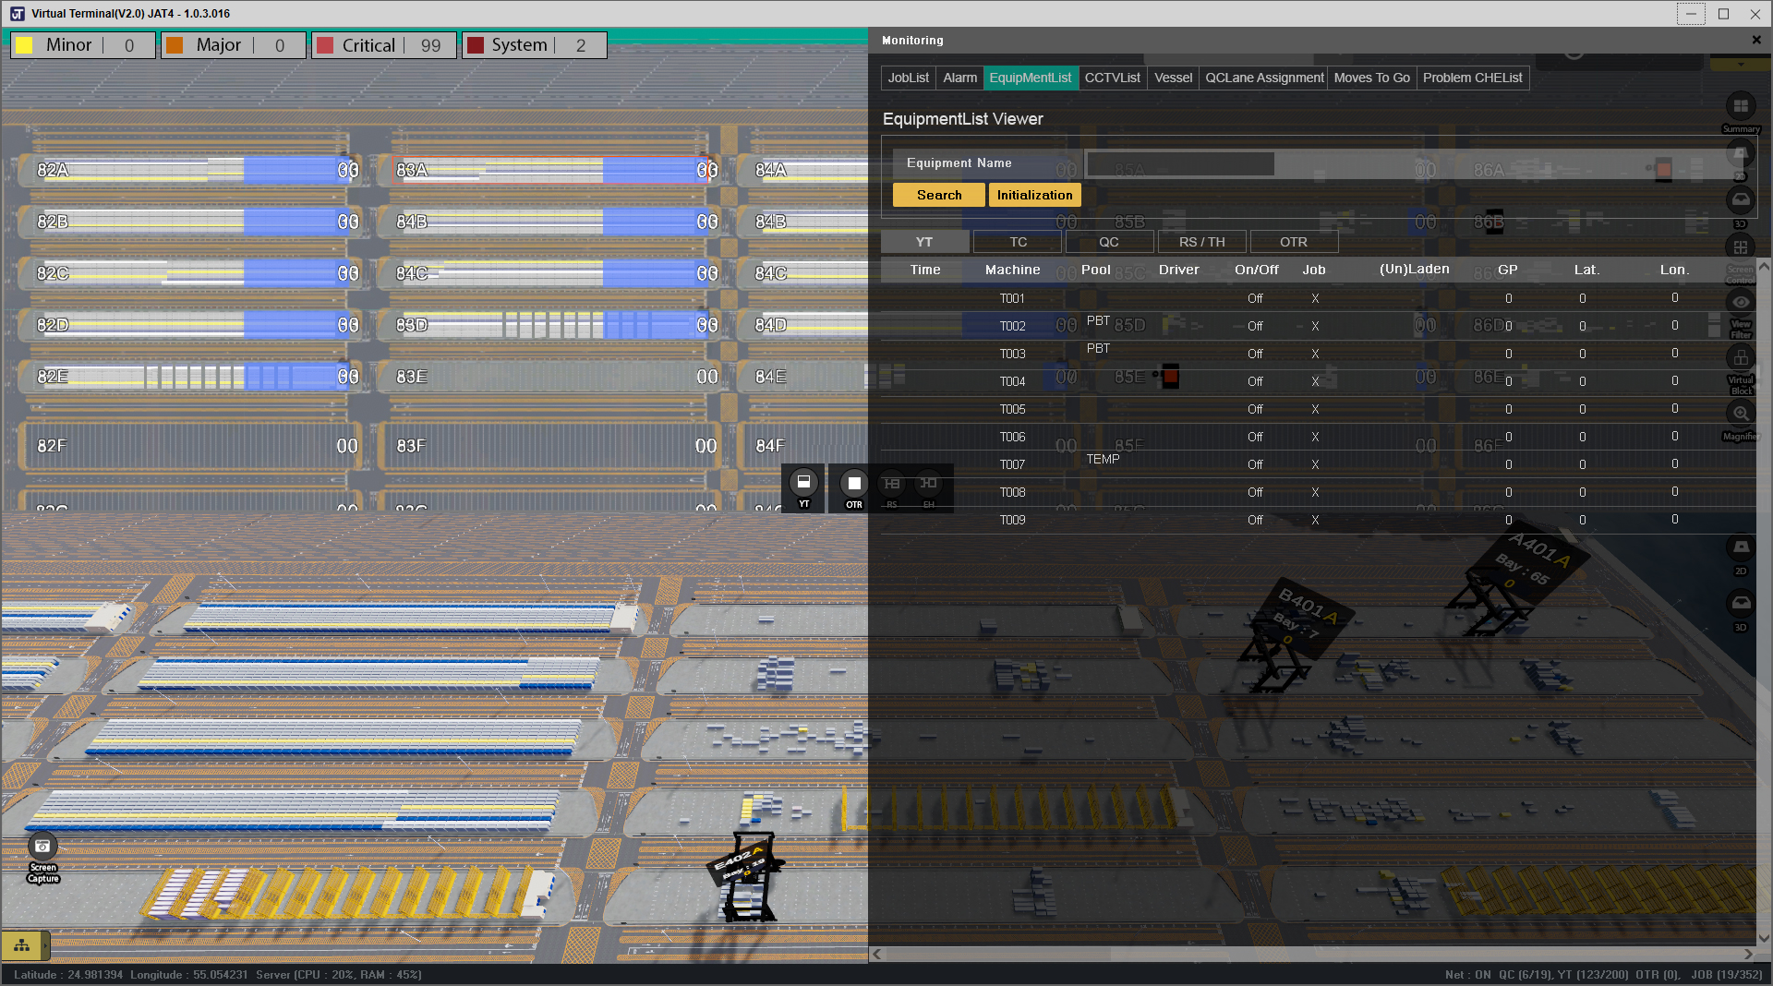The width and height of the screenshot is (1773, 986).
Task: Open the Magnifier tool
Action: click(1741, 415)
